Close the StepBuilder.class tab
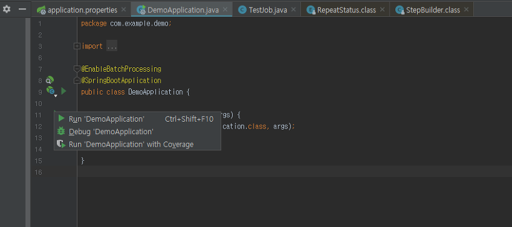The height and width of the screenshot is (227, 512). coord(466,9)
